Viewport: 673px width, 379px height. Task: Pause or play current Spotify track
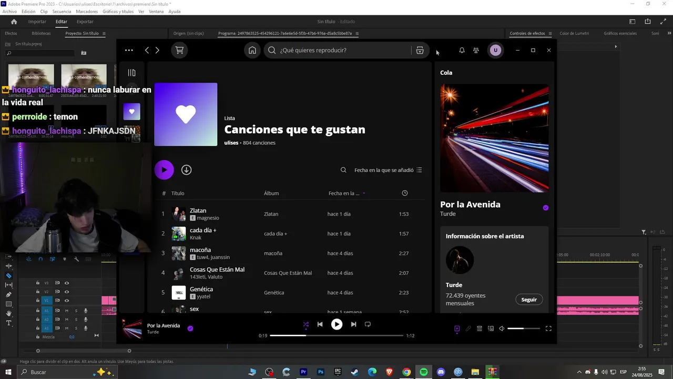[337, 324]
